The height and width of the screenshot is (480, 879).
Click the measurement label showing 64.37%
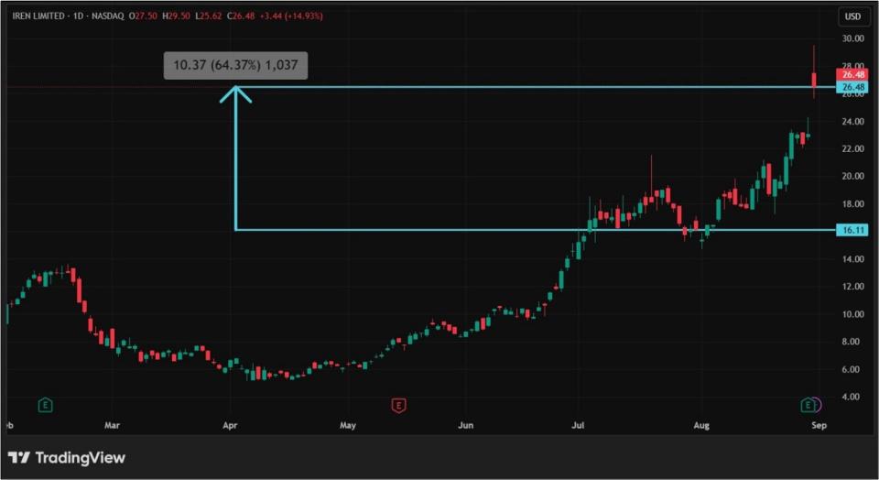coord(235,66)
